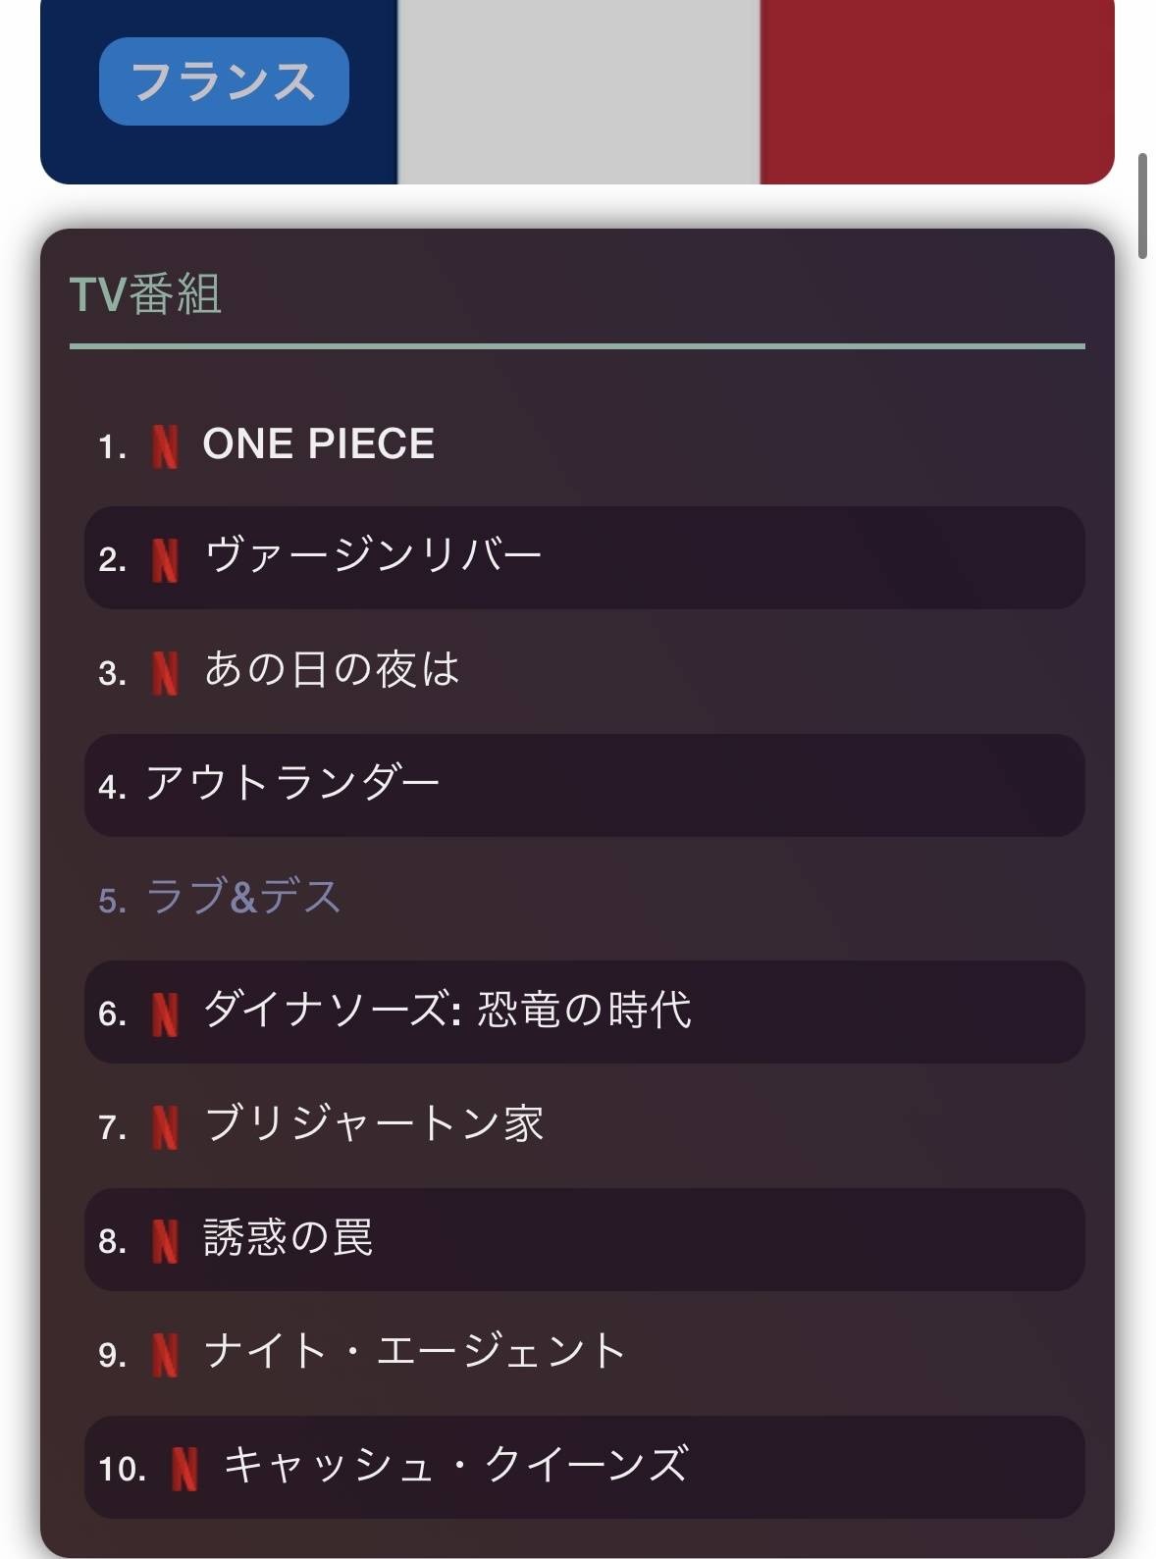Click the Netflix icon beside あの日の夜は

pos(165,673)
